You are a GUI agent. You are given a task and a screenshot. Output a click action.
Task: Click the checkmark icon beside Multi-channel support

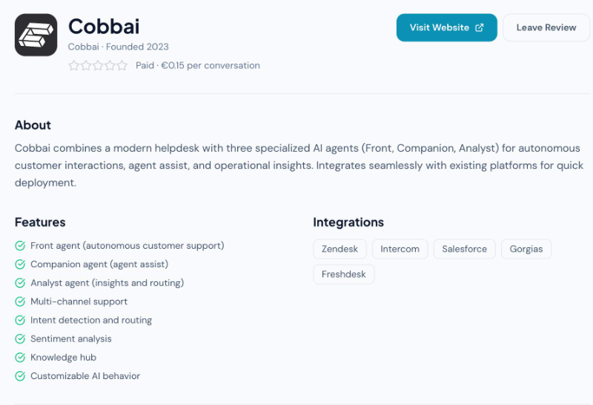coord(20,301)
